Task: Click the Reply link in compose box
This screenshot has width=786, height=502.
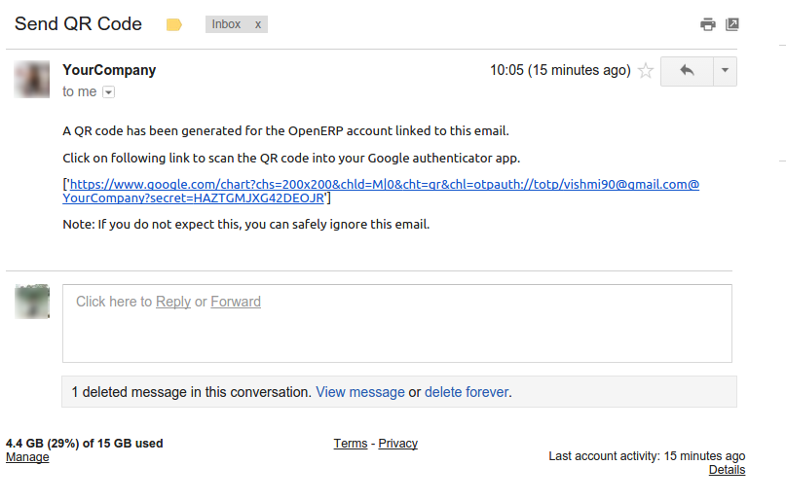Action: [173, 302]
